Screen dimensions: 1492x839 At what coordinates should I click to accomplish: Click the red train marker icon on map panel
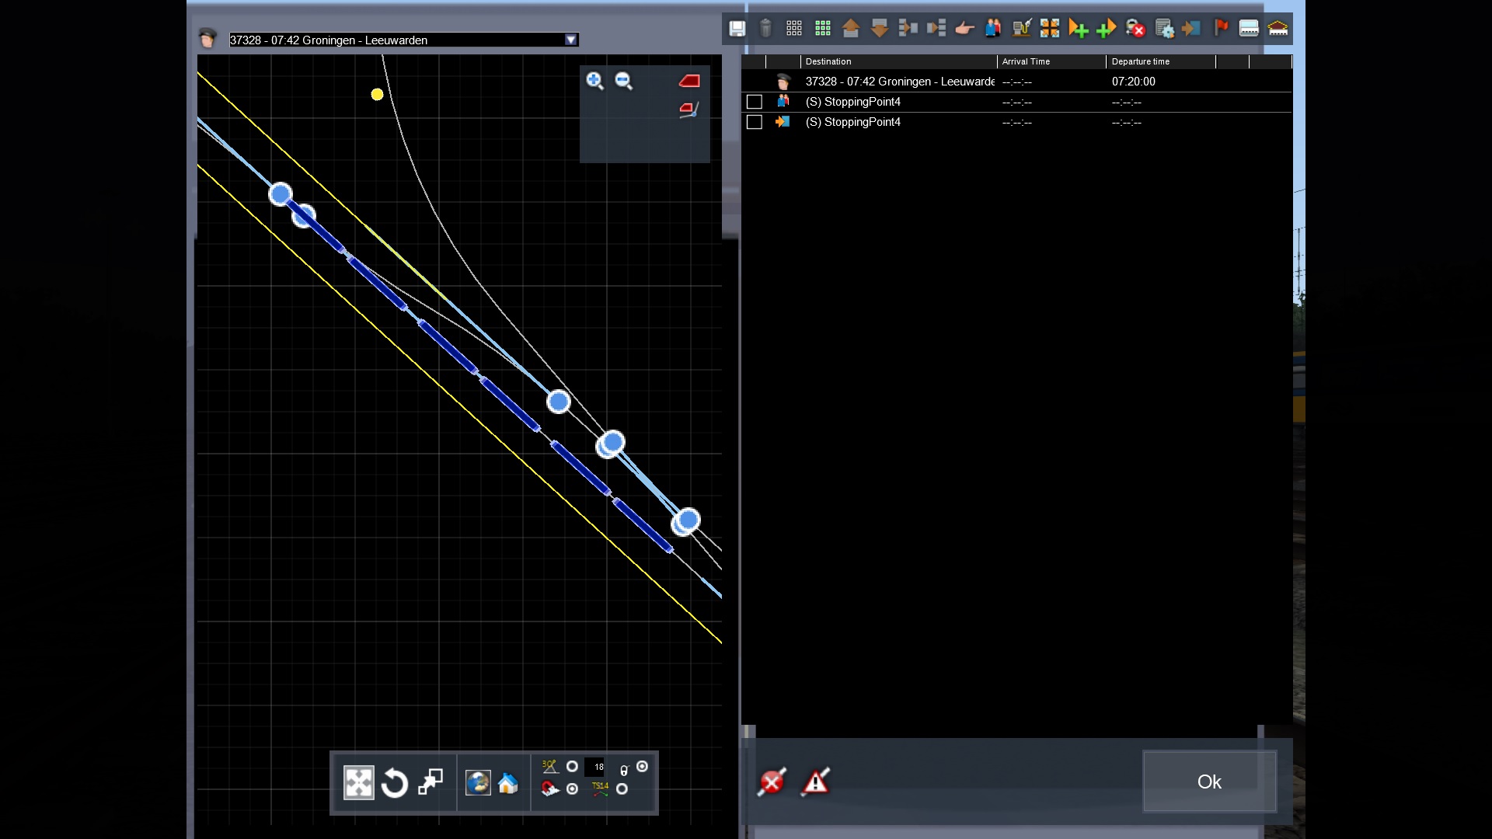point(689,81)
